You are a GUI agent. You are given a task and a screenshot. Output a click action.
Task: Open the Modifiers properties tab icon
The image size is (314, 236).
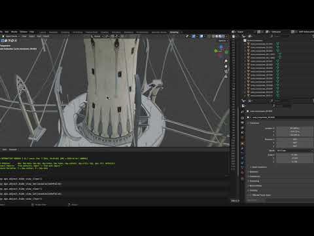(x=243, y=149)
